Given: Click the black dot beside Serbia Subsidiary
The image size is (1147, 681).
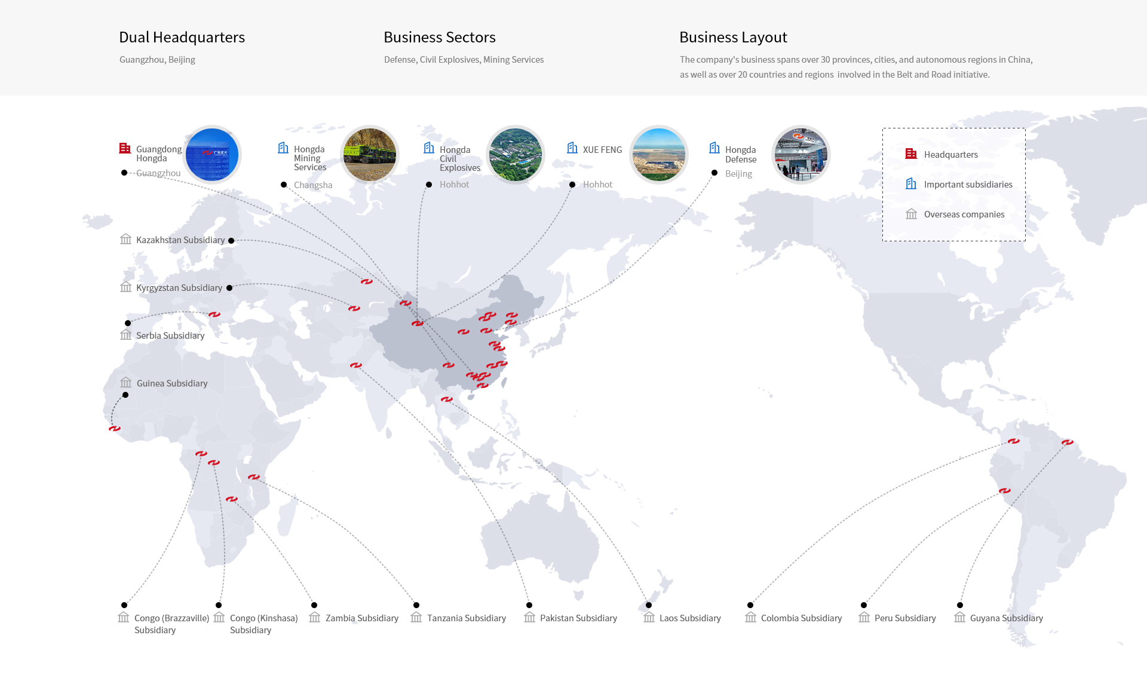Looking at the screenshot, I should [x=128, y=323].
